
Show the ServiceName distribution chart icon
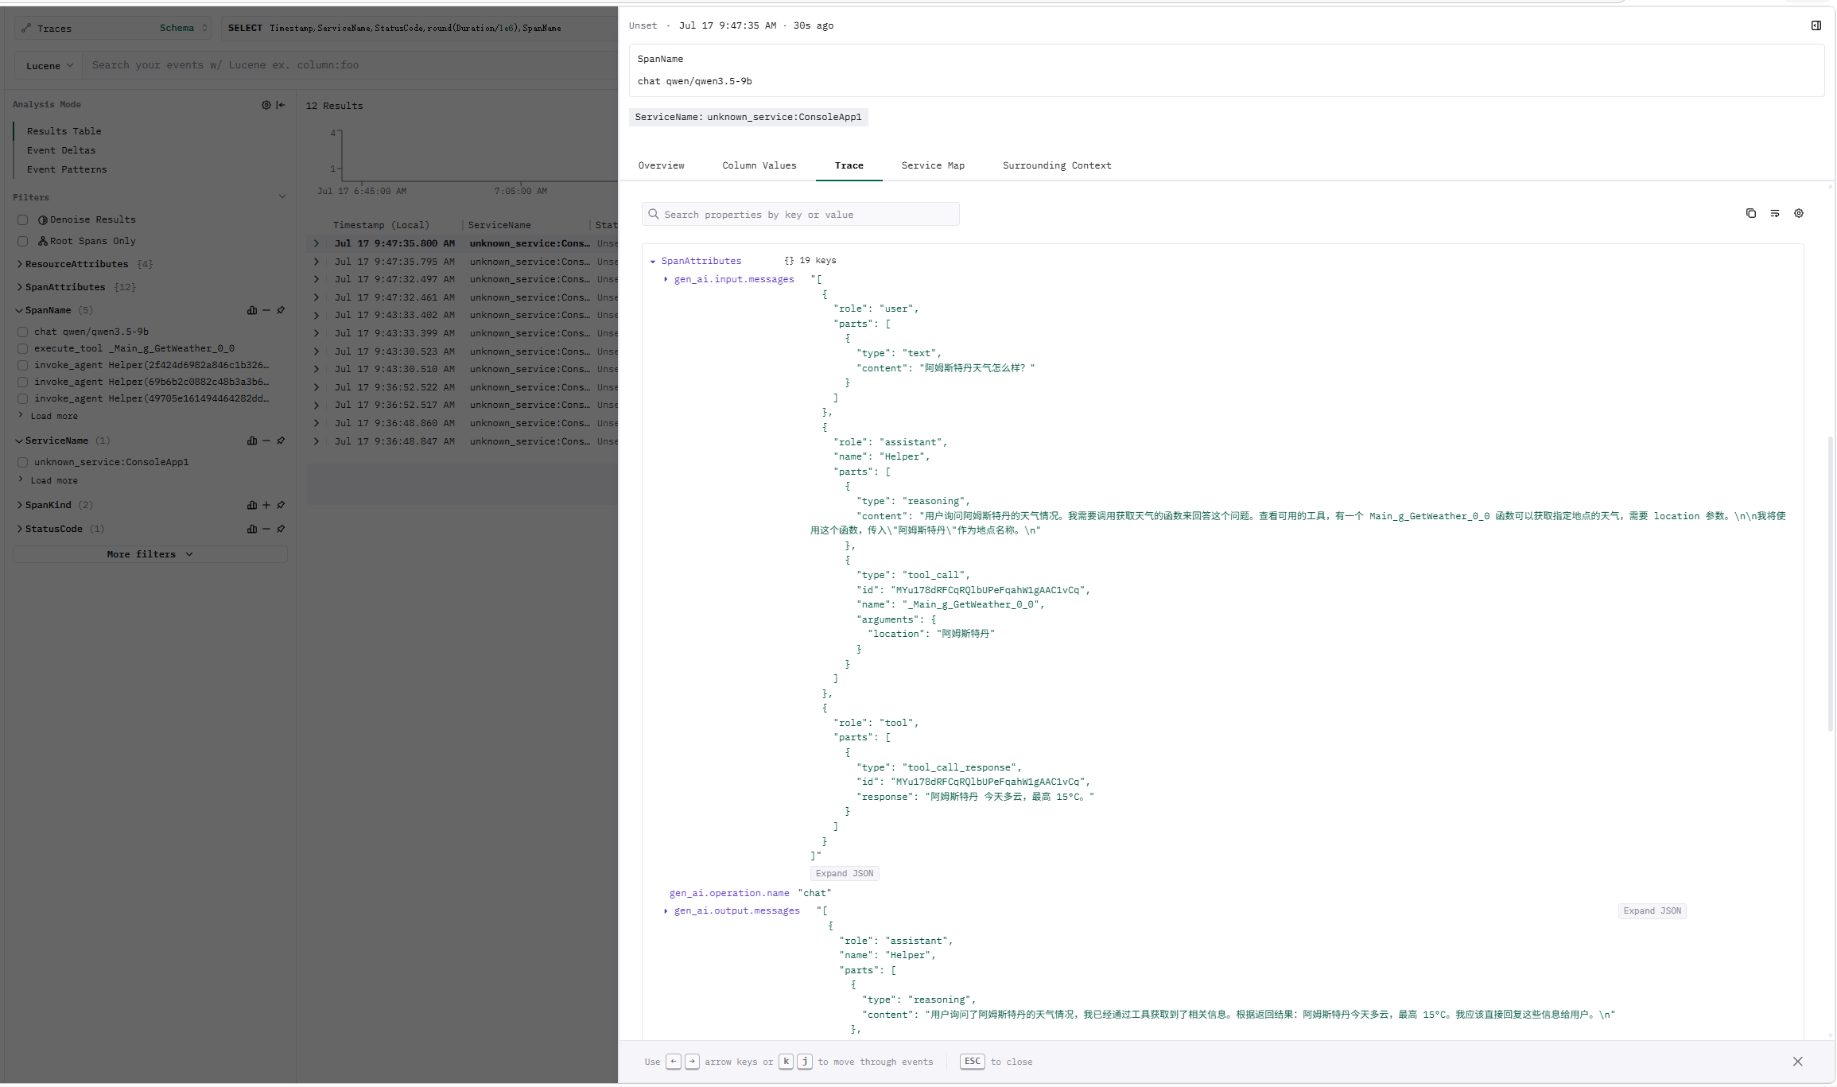[x=252, y=441]
